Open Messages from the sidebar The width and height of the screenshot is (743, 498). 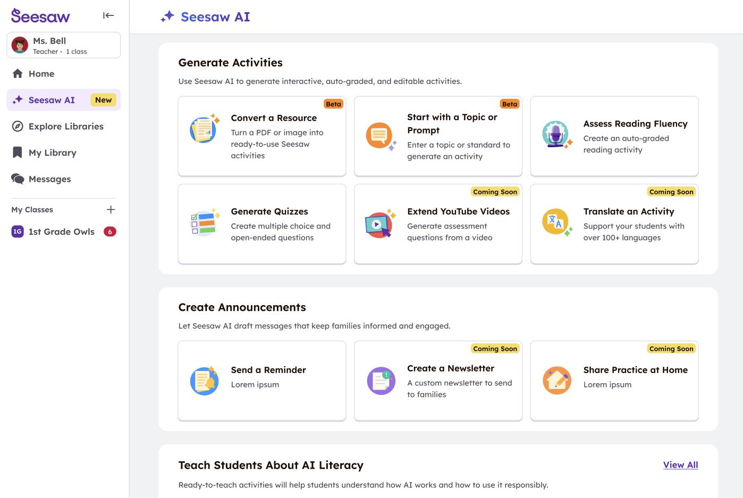pyautogui.click(x=64, y=179)
